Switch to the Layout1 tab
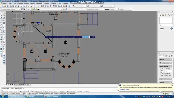Viewport: 174px width, 98px height. [22, 85]
